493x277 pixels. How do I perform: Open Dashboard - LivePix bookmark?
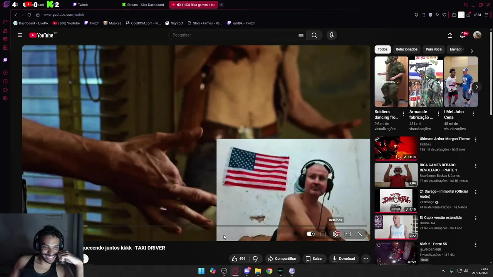click(x=31, y=23)
